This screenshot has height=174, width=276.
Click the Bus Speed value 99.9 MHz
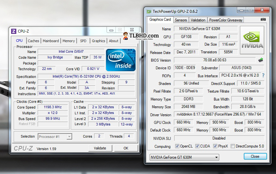(53, 118)
